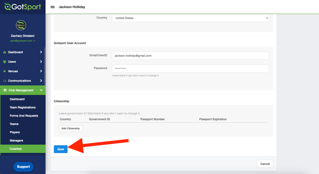Click the Dashboard sidebar icon
The width and height of the screenshot is (319, 174).
[x=4, y=52]
